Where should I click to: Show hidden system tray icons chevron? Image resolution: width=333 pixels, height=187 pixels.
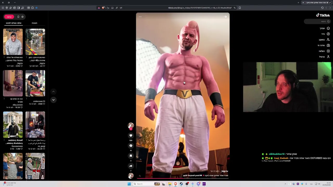click(x=285, y=184)
